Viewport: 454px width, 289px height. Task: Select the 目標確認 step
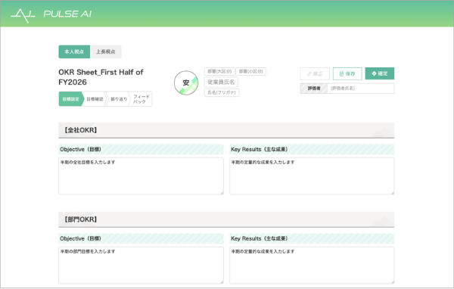[95, 99]
